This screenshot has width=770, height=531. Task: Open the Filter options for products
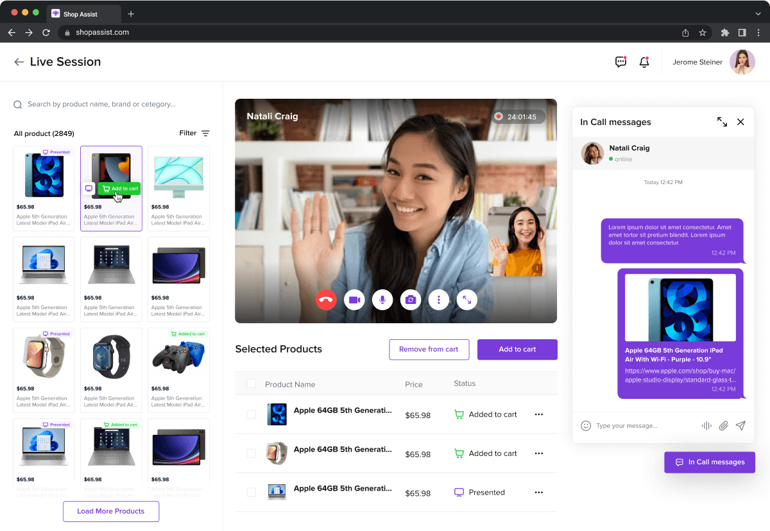point(194,133)
